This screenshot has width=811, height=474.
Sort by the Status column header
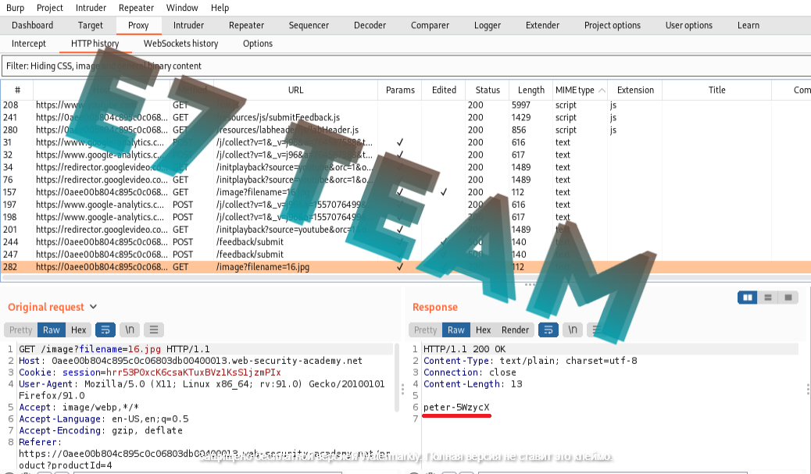[488, 90]
